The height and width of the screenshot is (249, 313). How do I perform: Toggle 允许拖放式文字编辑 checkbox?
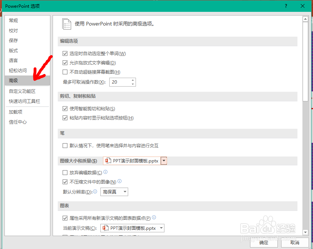click(65, 63)
